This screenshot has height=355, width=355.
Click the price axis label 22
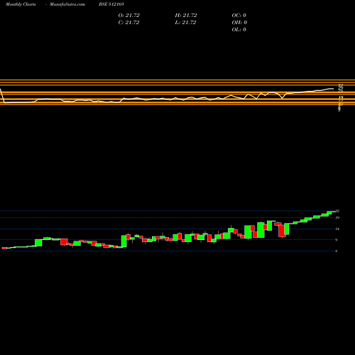click(x=338, y=211)
